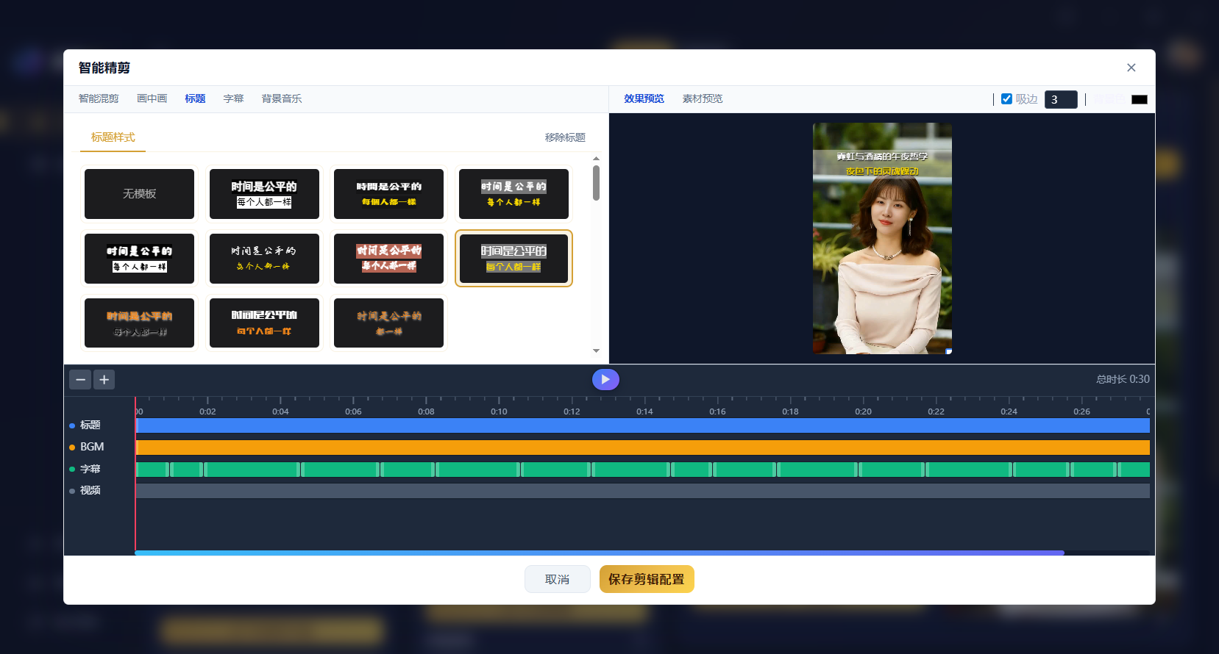1219x654 pixels.
Task: Click the 移除标题 link
Action: tap(564, 137)
